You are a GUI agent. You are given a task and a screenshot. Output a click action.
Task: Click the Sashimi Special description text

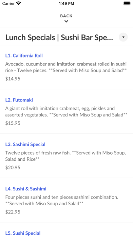point(65,156)
